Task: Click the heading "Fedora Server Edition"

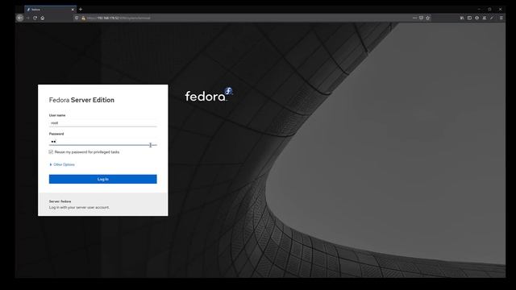Action: (81, 100)
